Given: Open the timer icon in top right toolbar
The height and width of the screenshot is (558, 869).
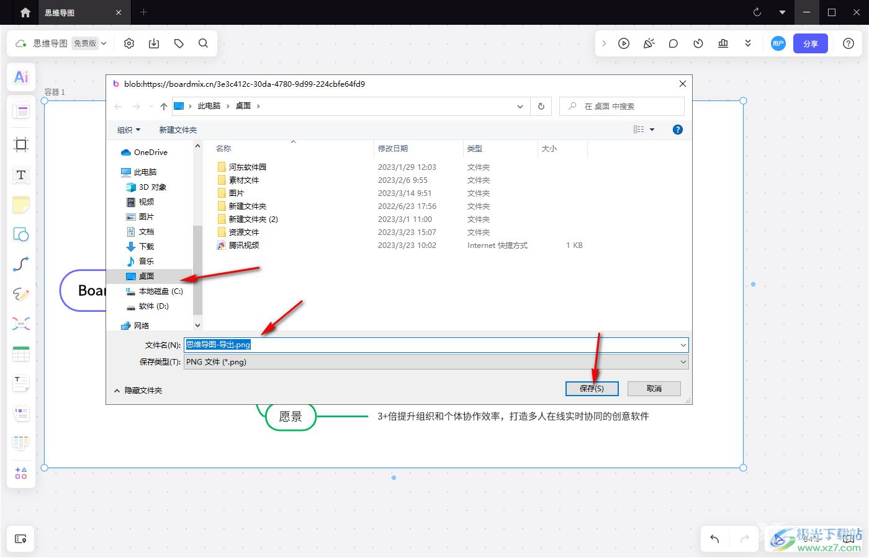Looking at the screenshot, I should (x=698, y=43).
